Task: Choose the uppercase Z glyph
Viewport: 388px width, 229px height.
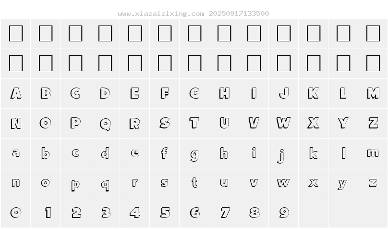Action: (x=373, y=124)
